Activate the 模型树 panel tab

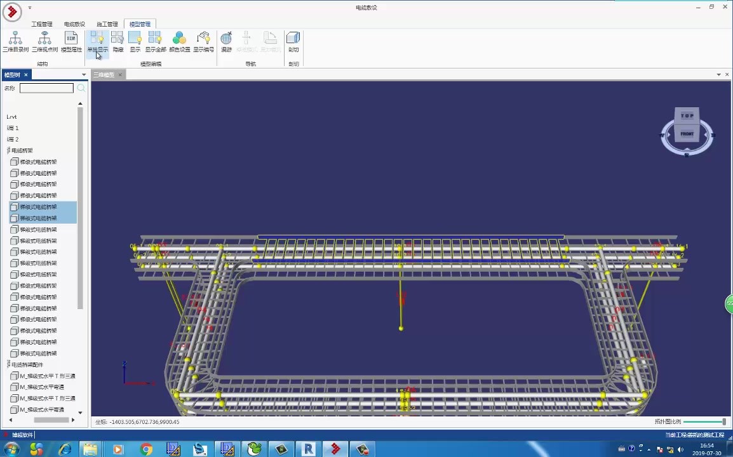tap(12, 75)
